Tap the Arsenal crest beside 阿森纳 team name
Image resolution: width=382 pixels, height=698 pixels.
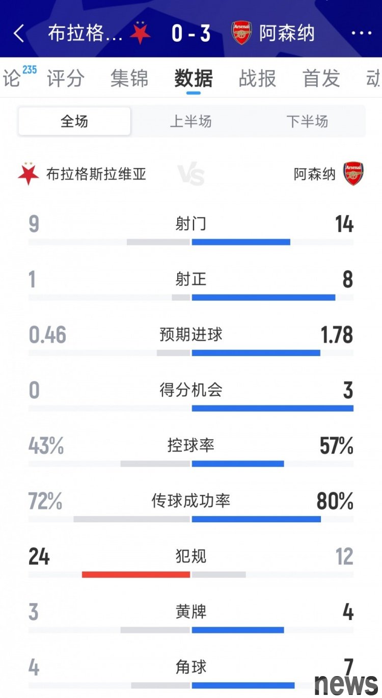coord(353,174)
